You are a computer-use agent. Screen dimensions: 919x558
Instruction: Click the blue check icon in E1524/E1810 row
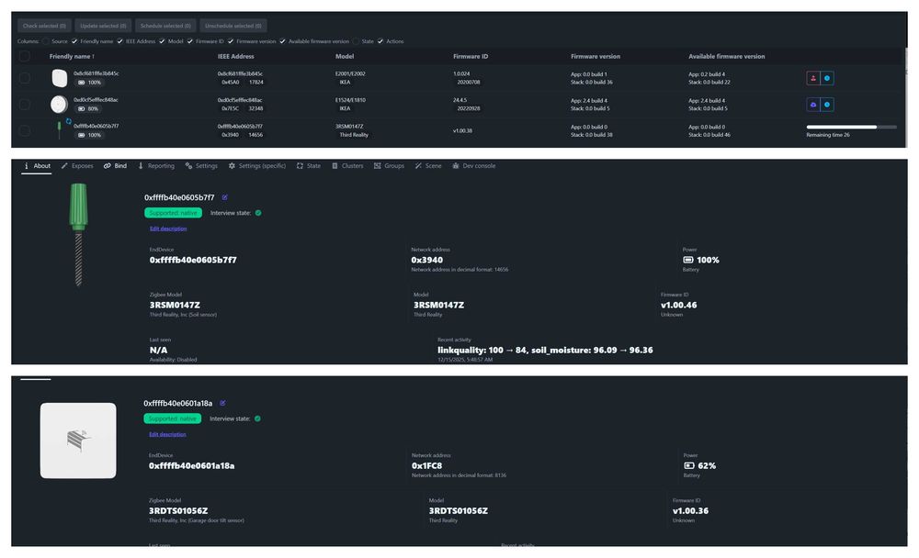pos(827,105)
